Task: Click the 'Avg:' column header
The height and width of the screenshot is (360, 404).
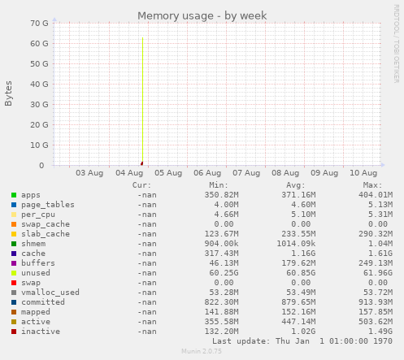Action: click(296, 185)
